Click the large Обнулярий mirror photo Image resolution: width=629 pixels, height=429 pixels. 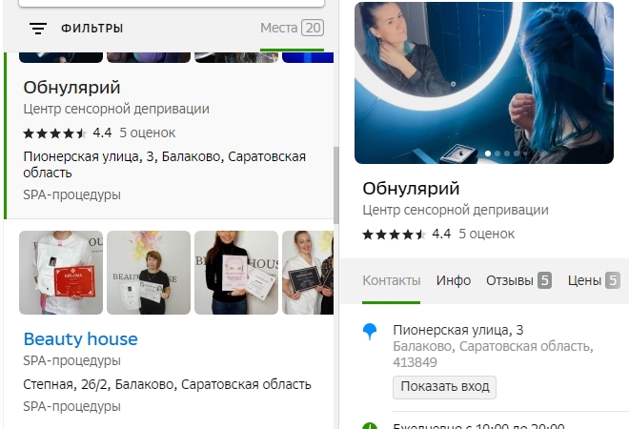tap(484, 83)
